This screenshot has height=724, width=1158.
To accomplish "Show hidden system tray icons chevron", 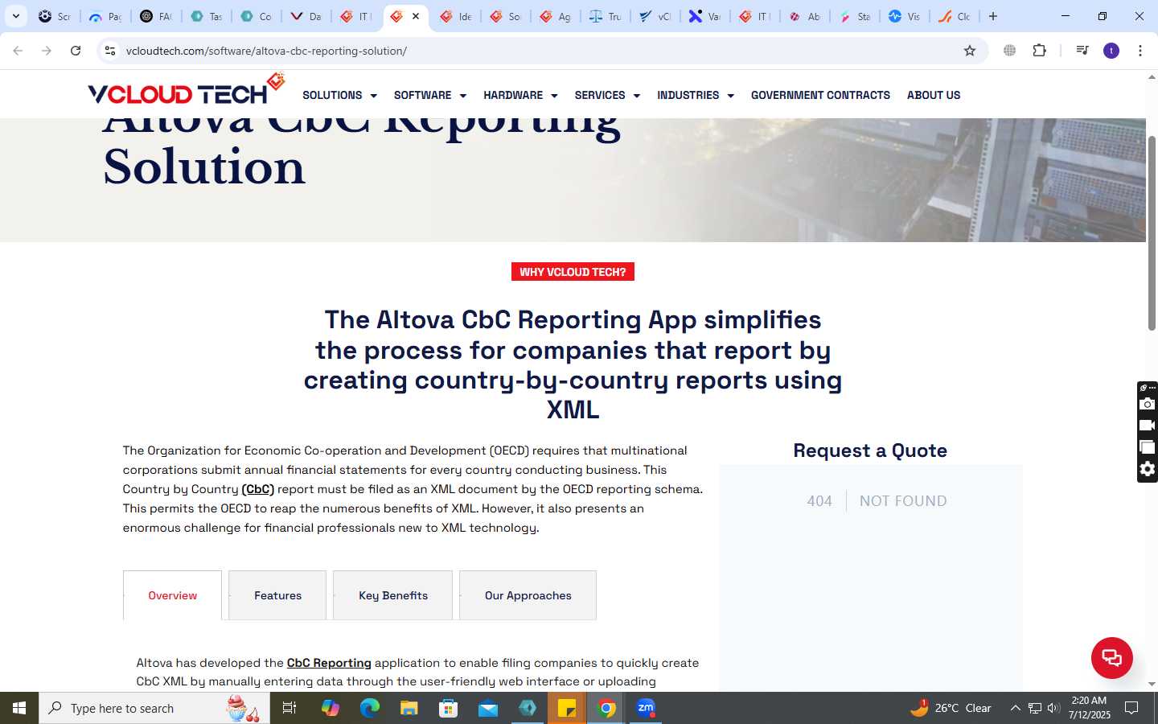I will [x=1015, y=708].
